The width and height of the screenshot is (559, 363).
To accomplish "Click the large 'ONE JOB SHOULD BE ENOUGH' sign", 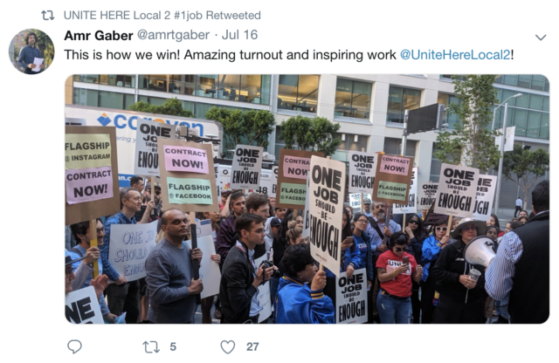I will [326, 215].
